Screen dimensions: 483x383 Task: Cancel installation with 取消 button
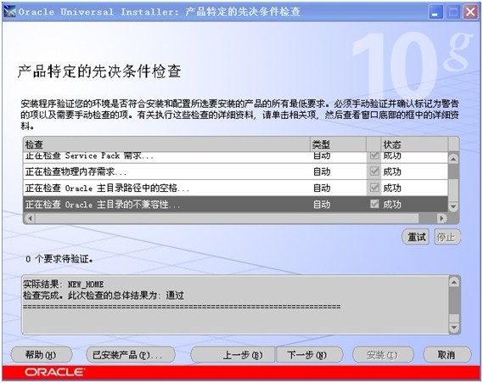(x=447, y=355)
